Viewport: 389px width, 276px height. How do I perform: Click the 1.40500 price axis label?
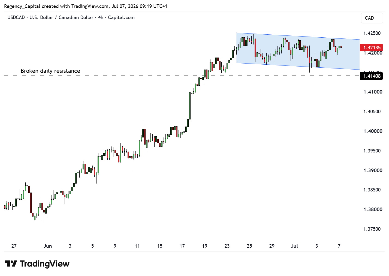(372, 112)
